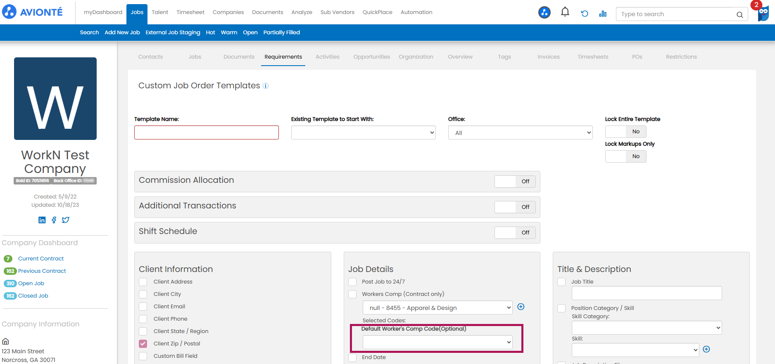Turn on Commission Allocation toggle
The width and height of the screenshot is (775, 364).
[515, 182]
